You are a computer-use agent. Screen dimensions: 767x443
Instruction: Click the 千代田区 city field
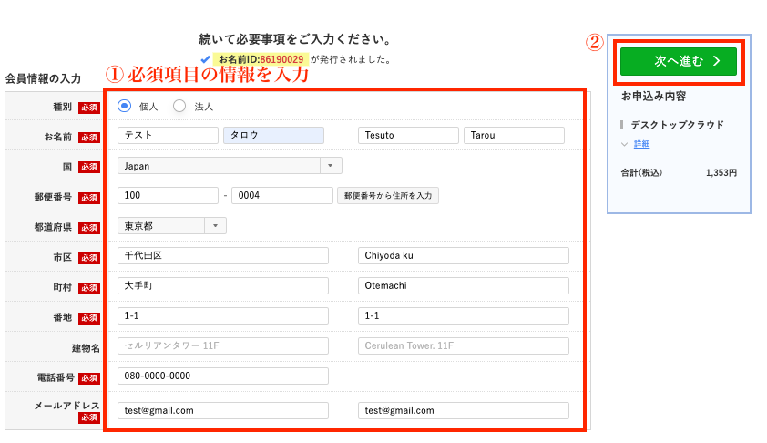pyautogui.click(x=222, y=255)
